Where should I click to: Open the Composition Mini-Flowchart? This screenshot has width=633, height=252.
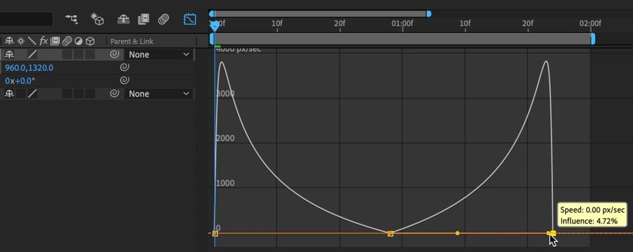pos(72,19)
